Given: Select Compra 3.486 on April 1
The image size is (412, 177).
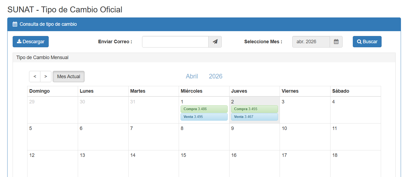Looking at the screenshot, I should [204, 109].
